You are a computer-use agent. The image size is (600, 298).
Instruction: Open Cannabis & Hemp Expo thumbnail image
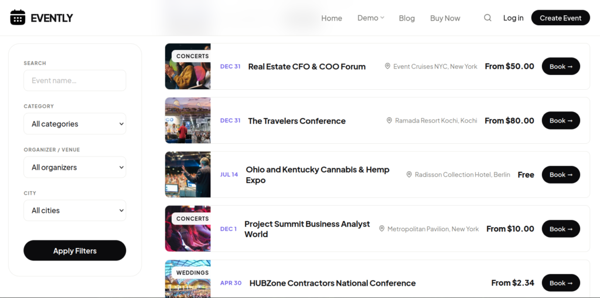(x=188, y=175)
